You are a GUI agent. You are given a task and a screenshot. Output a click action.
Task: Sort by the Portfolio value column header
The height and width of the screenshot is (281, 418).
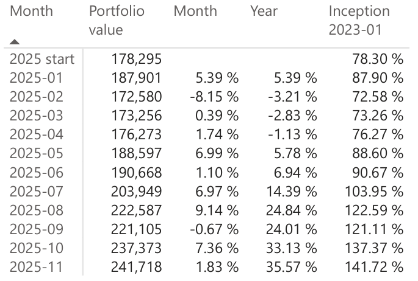[117, 20]
